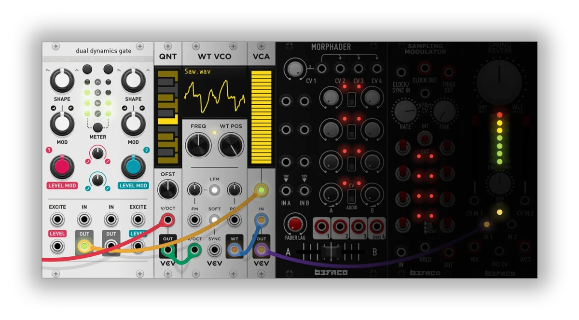Click the left SHAPE knob on dual dynamics gate
Image resolution: width=579 pixels, height=320 pixels.
pyautogui.click(x=62, y=80)
